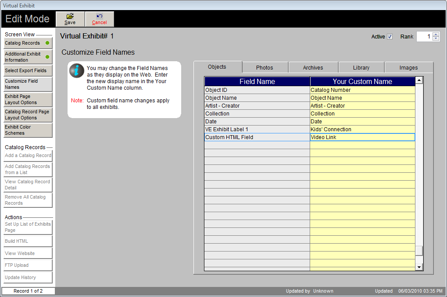
Task: Click green dot beside Catalog Records
Action: (47, 43)
